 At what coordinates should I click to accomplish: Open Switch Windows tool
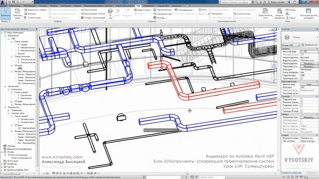point(265,13)
